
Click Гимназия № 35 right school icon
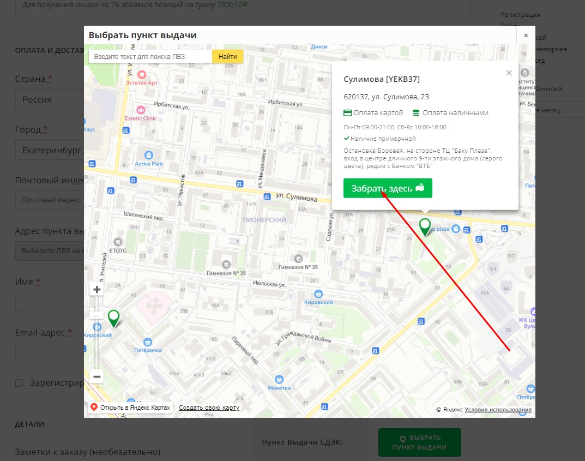pos(298,258)
